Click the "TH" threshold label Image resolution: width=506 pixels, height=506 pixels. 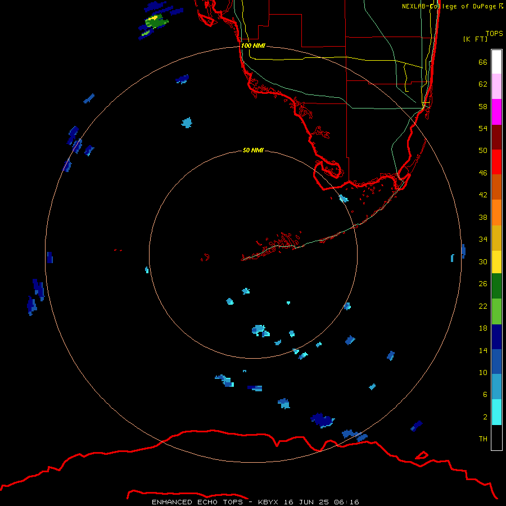point(483,439)
